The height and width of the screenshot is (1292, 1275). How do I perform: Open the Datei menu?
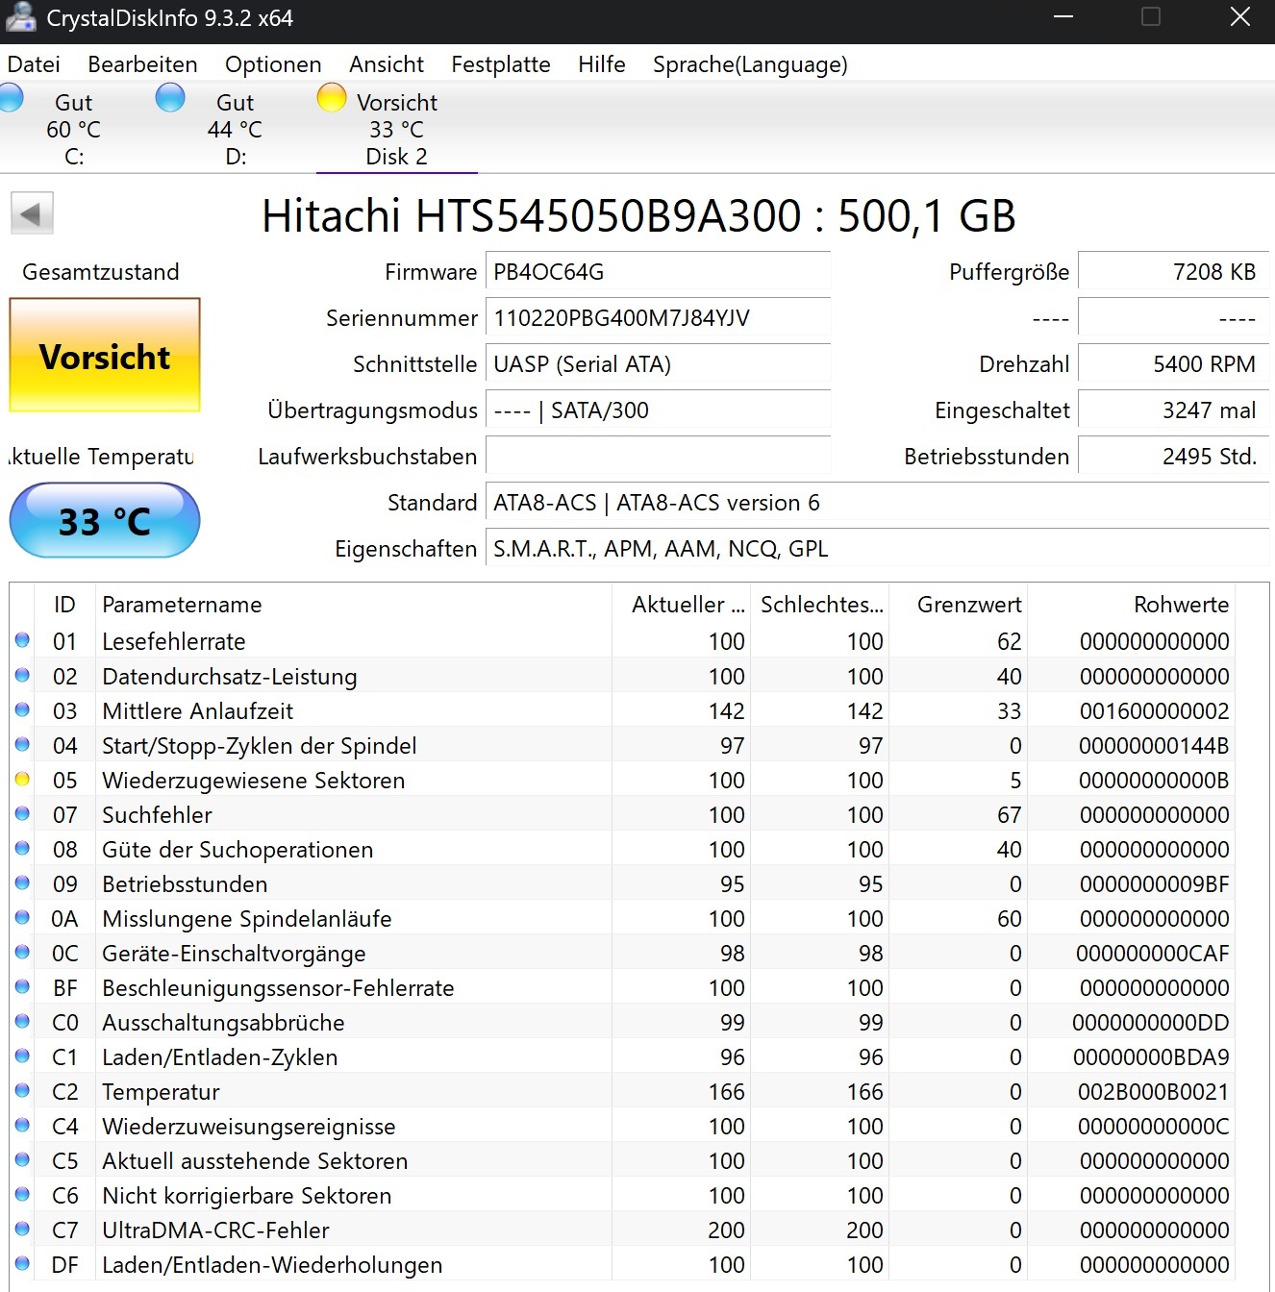(x=34, y=64)
